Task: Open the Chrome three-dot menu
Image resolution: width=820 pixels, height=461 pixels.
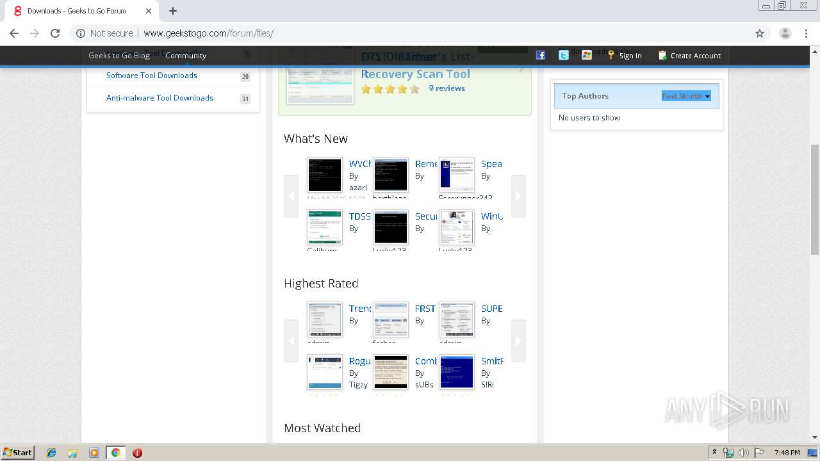Action: pyautogui.click(x=806, y=33)
